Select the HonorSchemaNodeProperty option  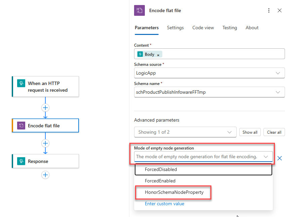[174, 192]
